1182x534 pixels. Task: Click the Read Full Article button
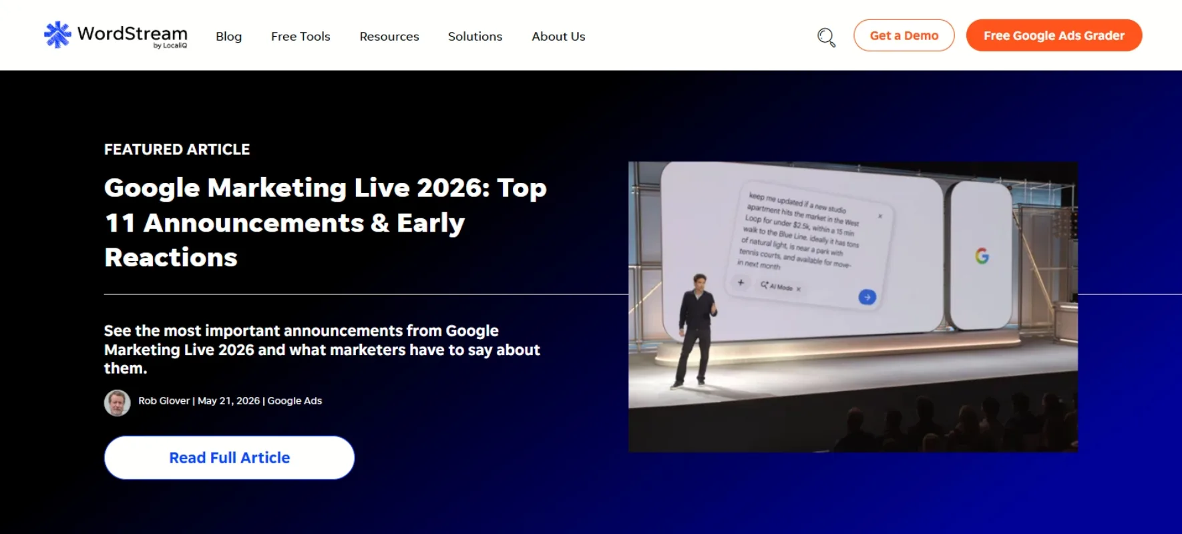[229, 458]
